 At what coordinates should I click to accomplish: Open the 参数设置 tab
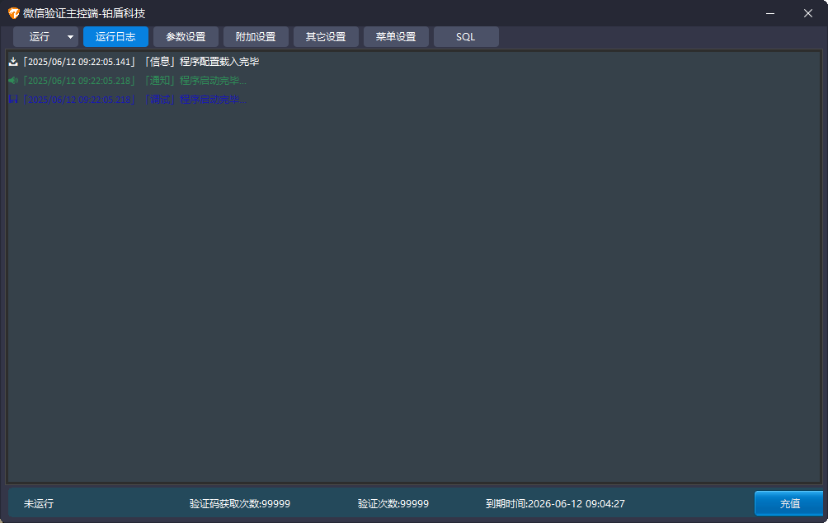[186, 37]
